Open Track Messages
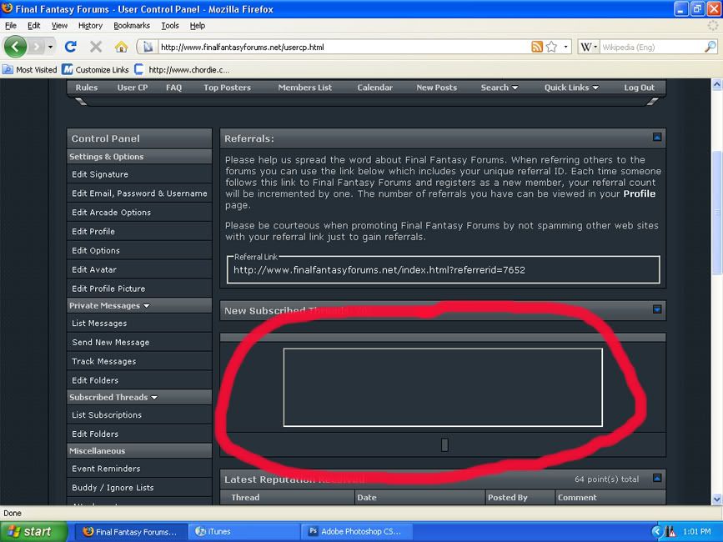723x542 pixels. [103, 361]
